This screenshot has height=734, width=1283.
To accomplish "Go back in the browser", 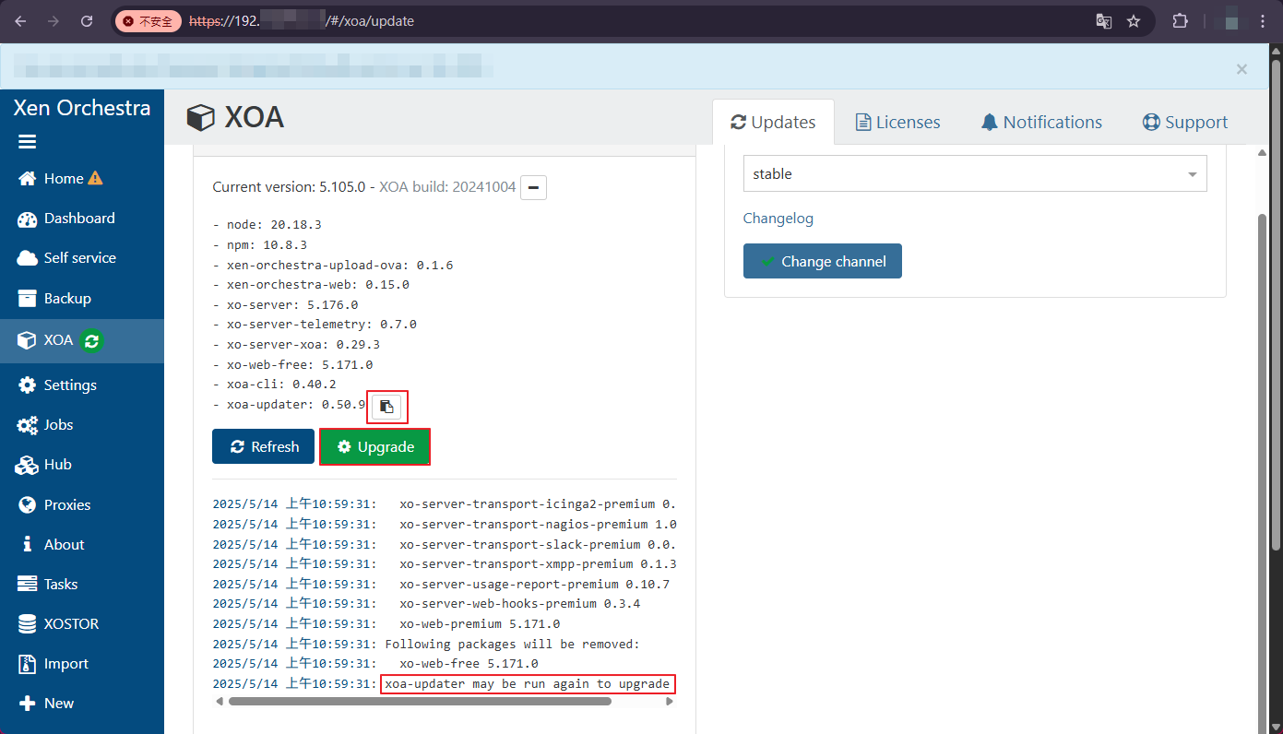I will 20,21.
